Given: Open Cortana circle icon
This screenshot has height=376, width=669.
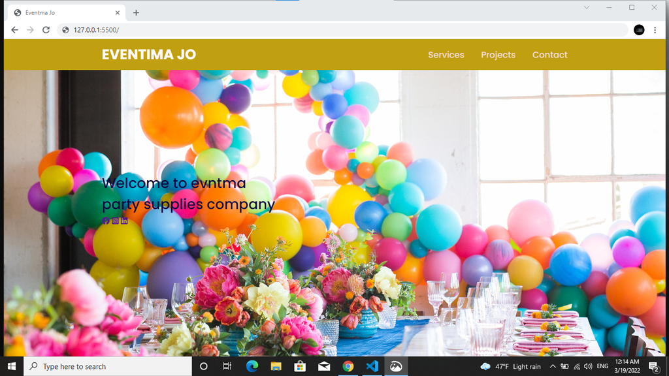Looking at the screenshot, I should click(204, 366).
